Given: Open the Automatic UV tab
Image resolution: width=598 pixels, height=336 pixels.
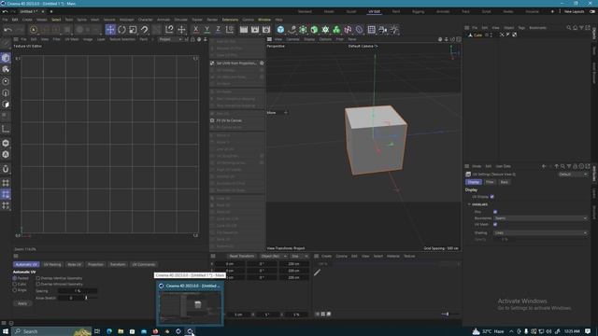Looking at the screenshot, I should [x=26, y=264].
